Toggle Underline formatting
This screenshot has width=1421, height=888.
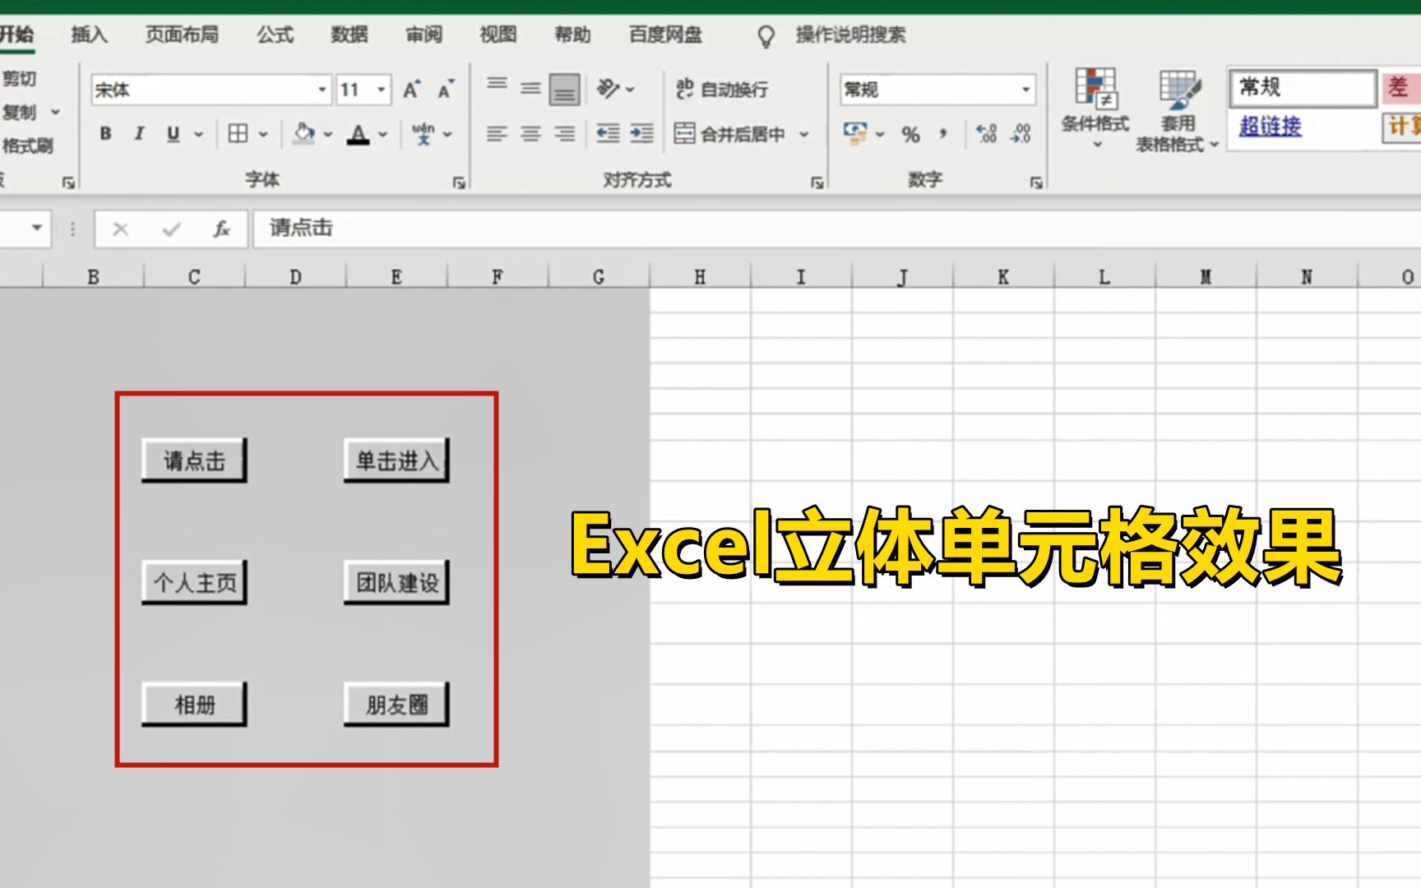pos(173,132)
